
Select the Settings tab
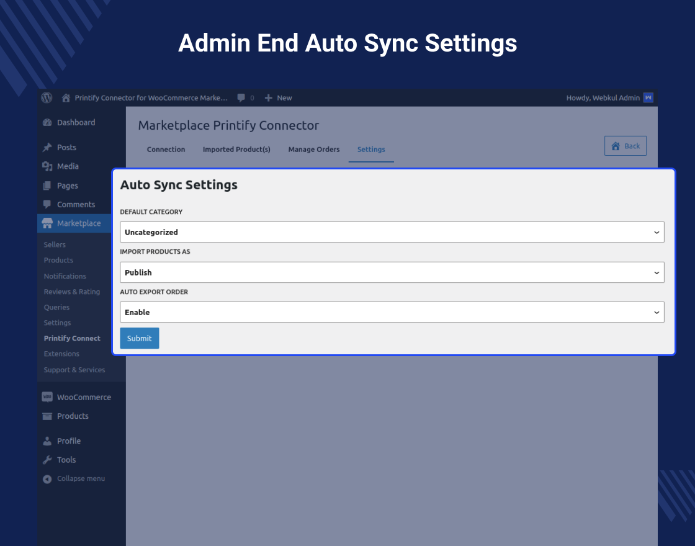click(371, 150)
